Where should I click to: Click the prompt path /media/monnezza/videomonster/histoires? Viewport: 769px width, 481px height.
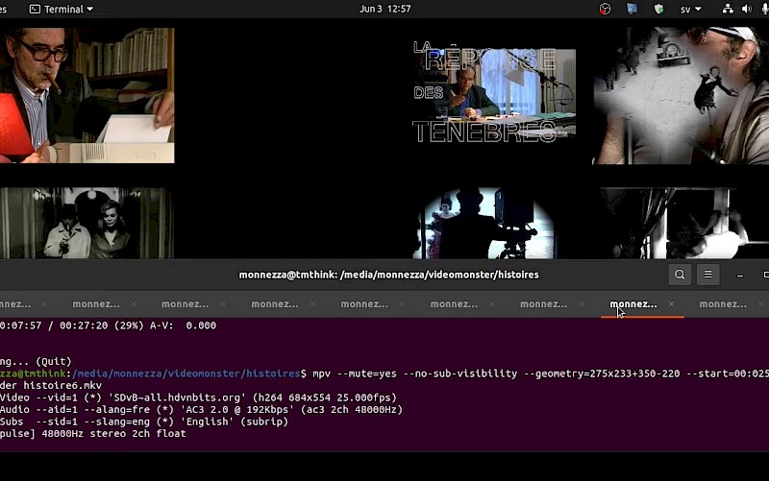click(x=186, y=373)
